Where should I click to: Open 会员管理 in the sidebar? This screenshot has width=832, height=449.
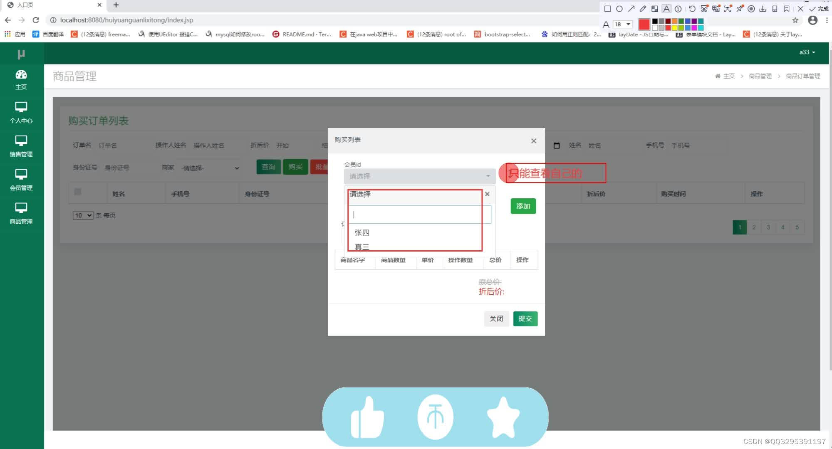21,180
